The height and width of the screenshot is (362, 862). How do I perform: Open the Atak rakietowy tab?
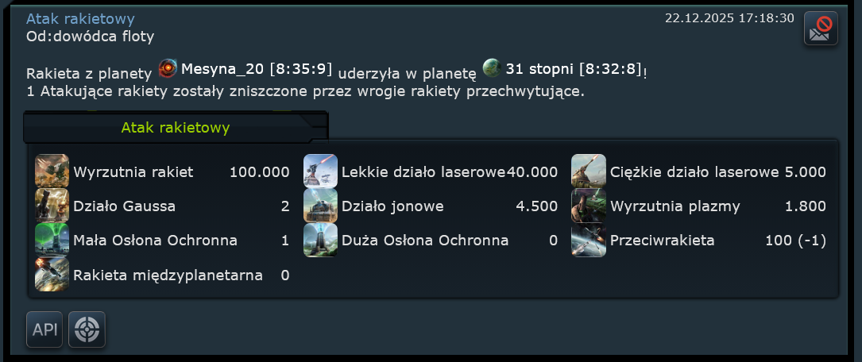pyautogui.click(x=176, y=128)
